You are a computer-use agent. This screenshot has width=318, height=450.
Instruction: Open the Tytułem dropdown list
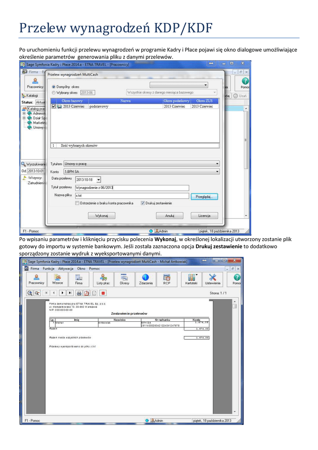[141, 164]
